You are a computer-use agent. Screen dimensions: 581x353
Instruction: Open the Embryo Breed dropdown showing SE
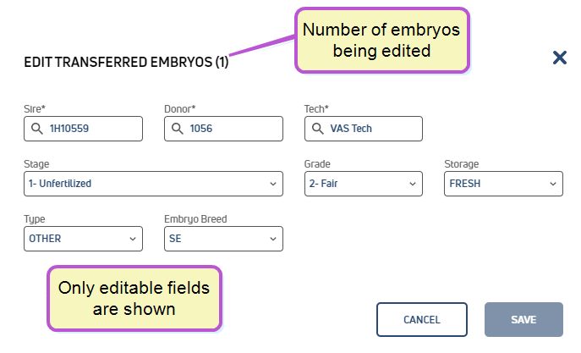[x=223, y=239]
